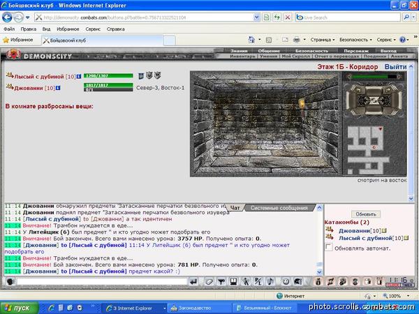Click the Избранное star button
The width and height of the screenshot is (419, 314).
[18, 40]
